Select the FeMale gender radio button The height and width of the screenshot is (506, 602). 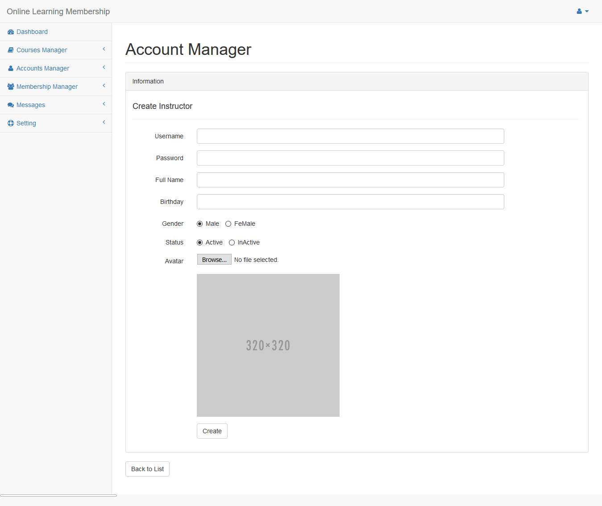228,224
